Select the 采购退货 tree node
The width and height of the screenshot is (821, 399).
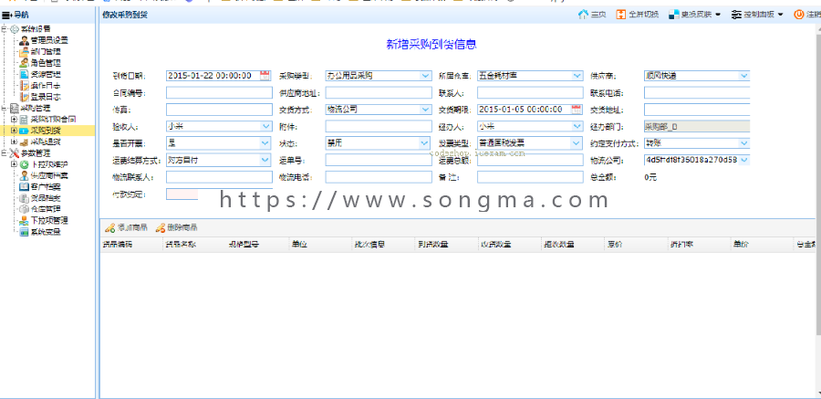tap(46, 142)
